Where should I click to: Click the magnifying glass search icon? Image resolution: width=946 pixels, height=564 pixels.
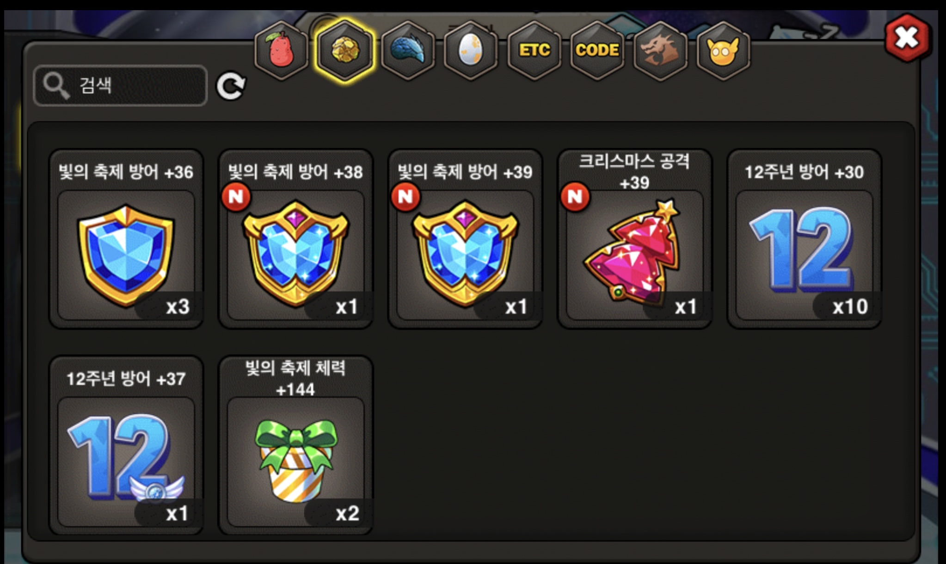(x=56, y=86)
